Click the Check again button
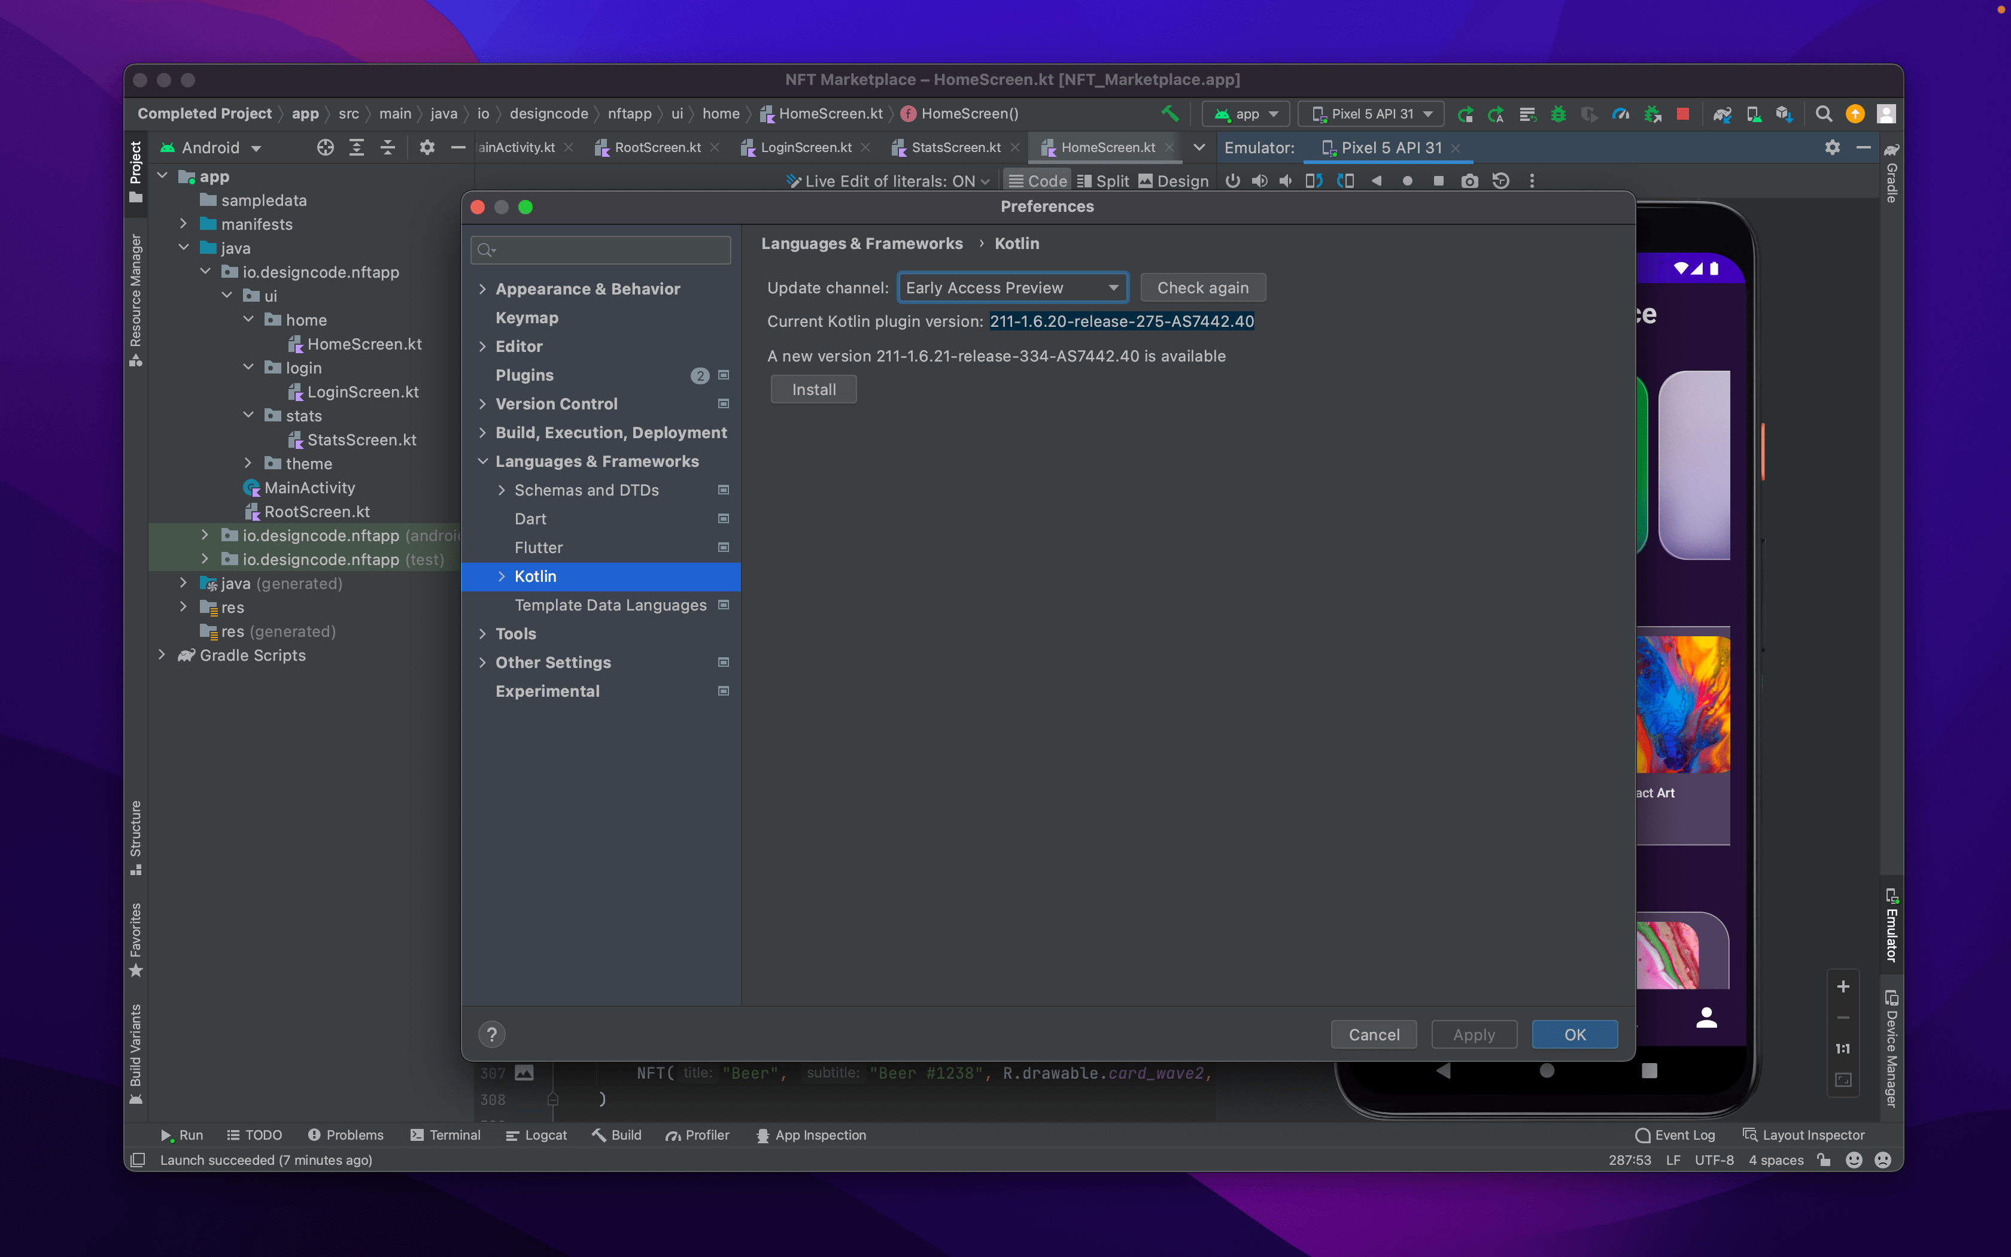The image size is (2011, 1257). click(x=1202, y=287)
